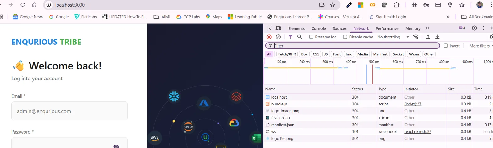Check the Disable cache option

coord(345,37)
